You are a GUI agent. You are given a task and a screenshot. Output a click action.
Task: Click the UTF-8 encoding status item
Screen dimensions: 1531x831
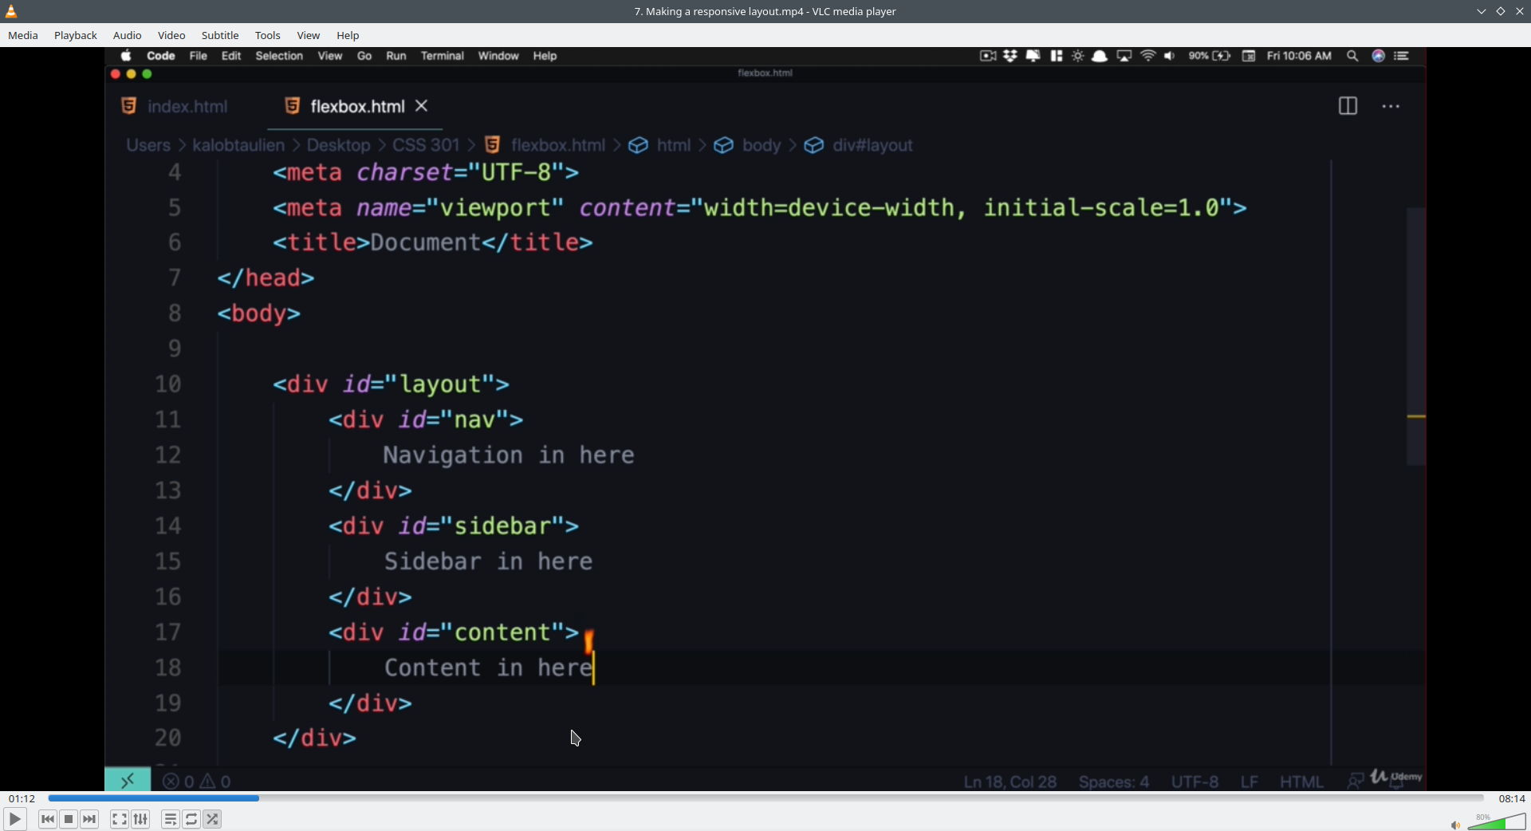click(1194, 782)
